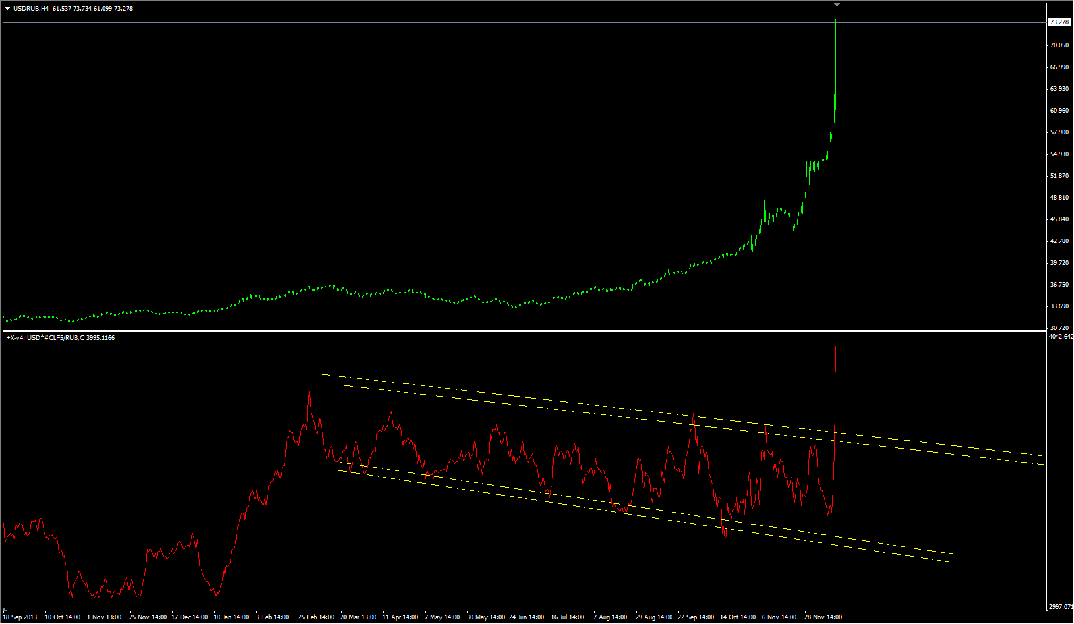Click the 7 May 14:00 time label
The height and width of the screenshot is (624, 1074).
[442, 617]
